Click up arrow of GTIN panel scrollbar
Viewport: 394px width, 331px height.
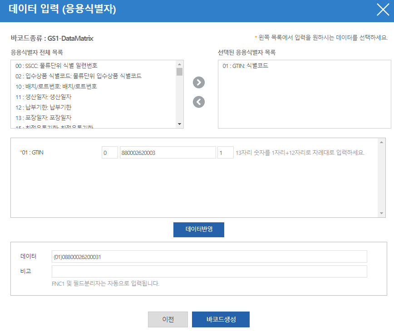(x=381, y=142)
